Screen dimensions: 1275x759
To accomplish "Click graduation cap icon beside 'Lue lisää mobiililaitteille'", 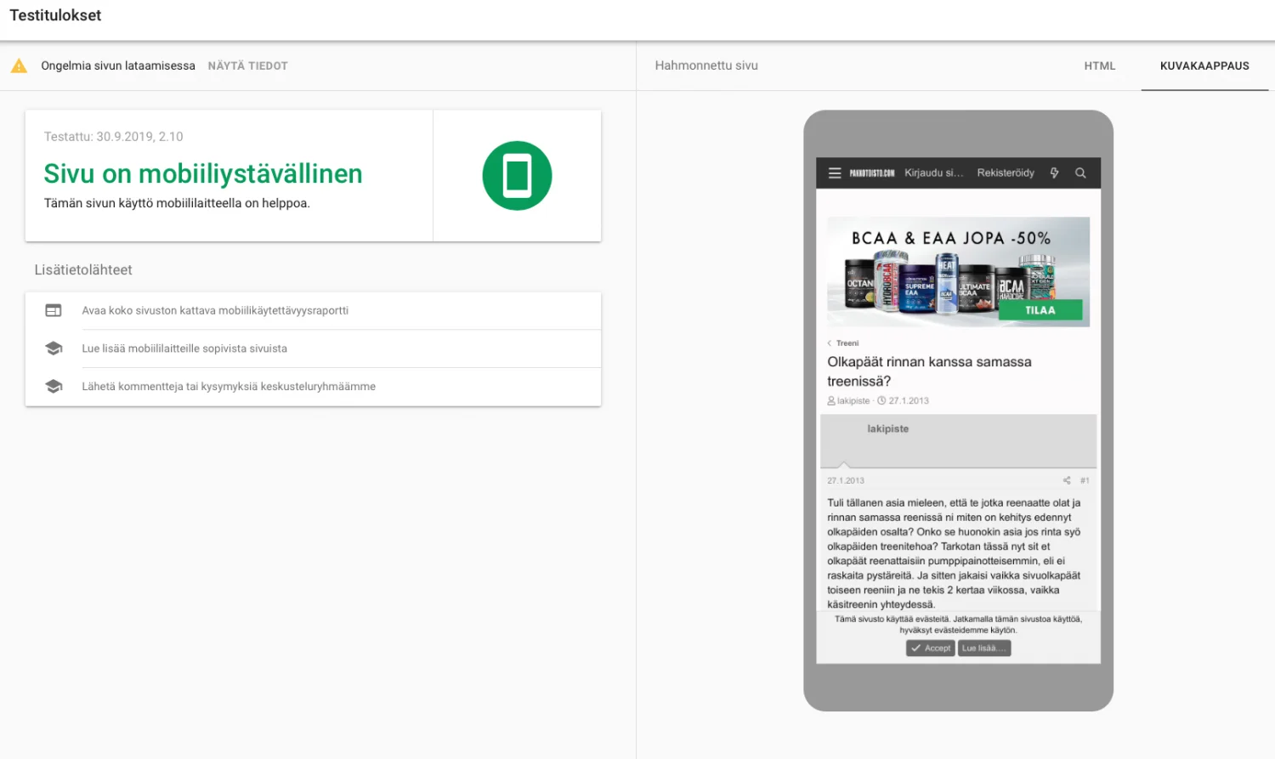I will click(54, 348).
